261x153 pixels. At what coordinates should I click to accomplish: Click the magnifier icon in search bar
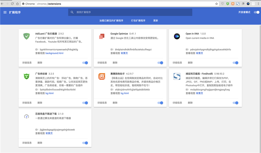(x=72, y=12)
